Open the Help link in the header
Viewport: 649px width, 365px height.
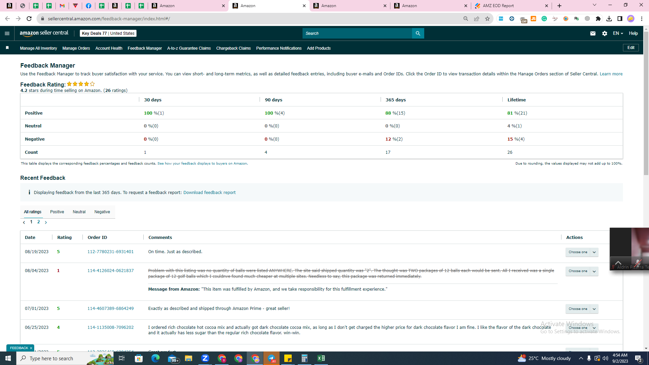[x=633, y=33]
